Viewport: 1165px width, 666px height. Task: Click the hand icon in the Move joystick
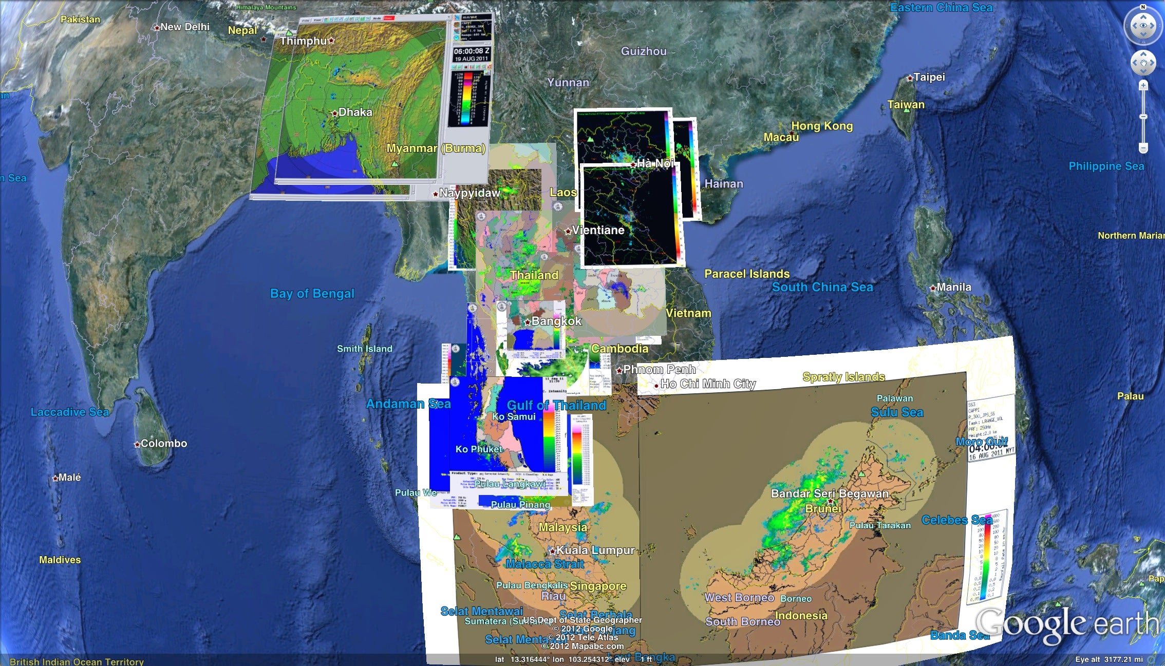click(1143, 63)
